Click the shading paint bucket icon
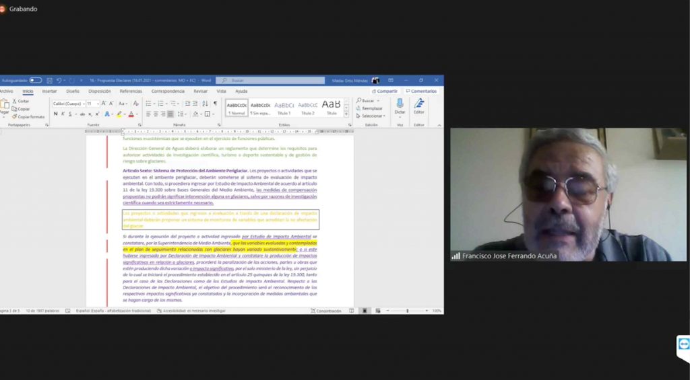Screen dimensions: 690x380 tap(195, 114)
